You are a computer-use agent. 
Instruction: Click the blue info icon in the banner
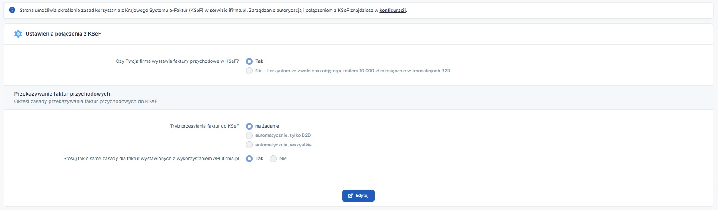(x=12, y=10)
